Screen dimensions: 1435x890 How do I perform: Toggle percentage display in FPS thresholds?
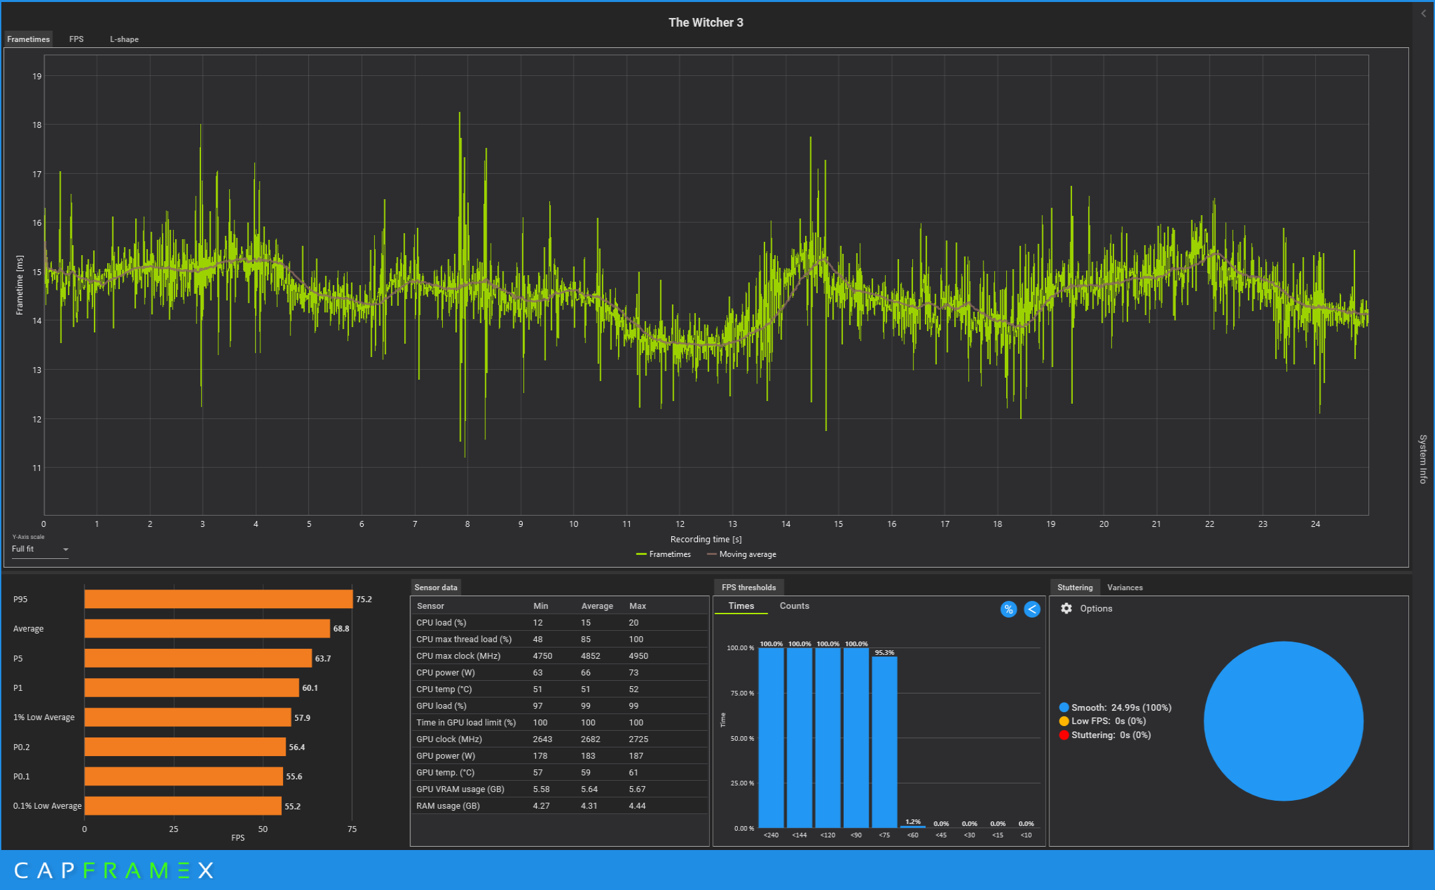[x=1008, y=609]
